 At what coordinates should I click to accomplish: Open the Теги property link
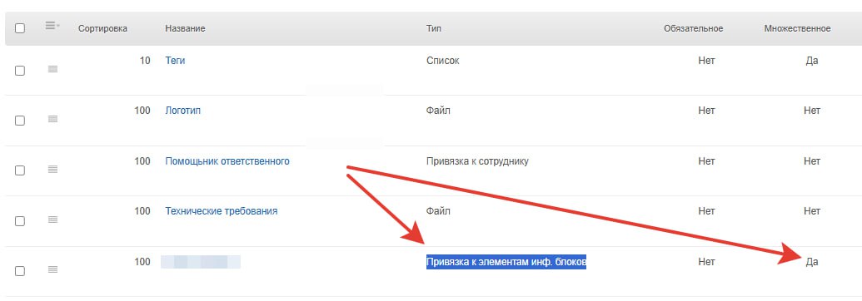click(x=175, y=61)
